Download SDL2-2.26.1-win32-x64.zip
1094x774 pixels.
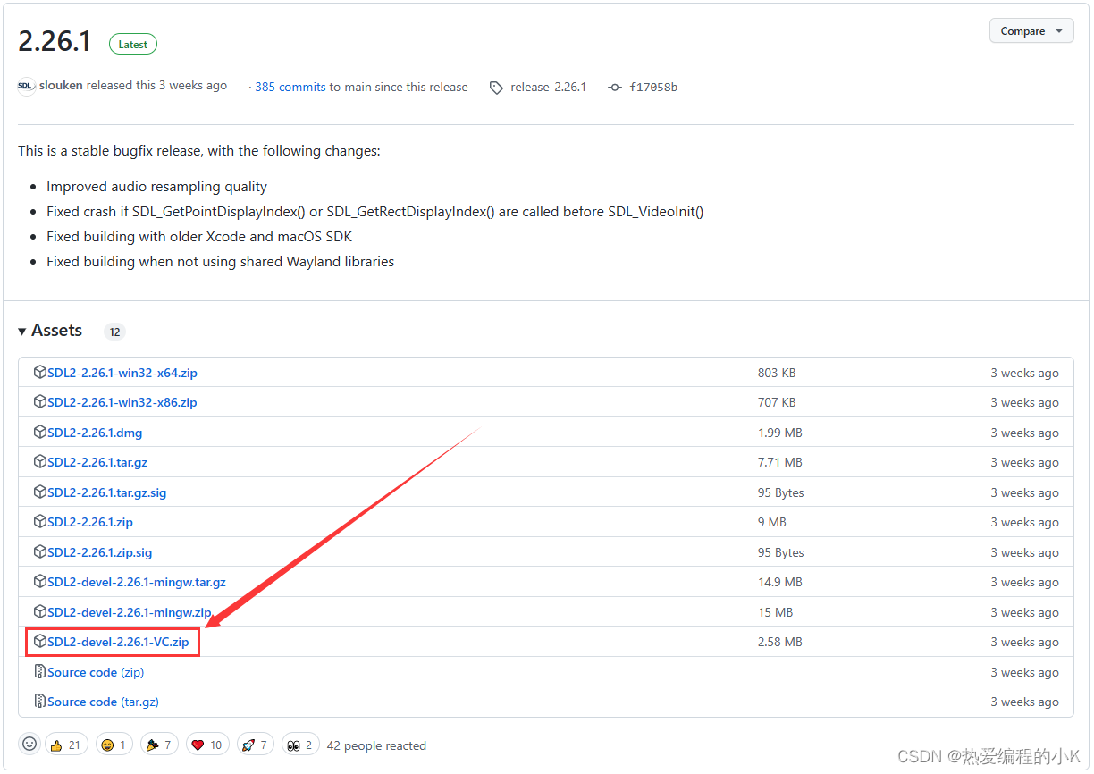coord(122,373)
